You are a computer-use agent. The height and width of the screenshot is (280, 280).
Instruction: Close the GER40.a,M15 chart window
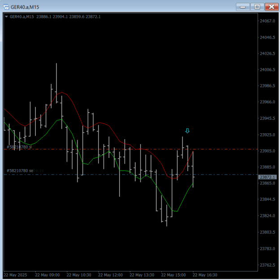coord(271,7)
